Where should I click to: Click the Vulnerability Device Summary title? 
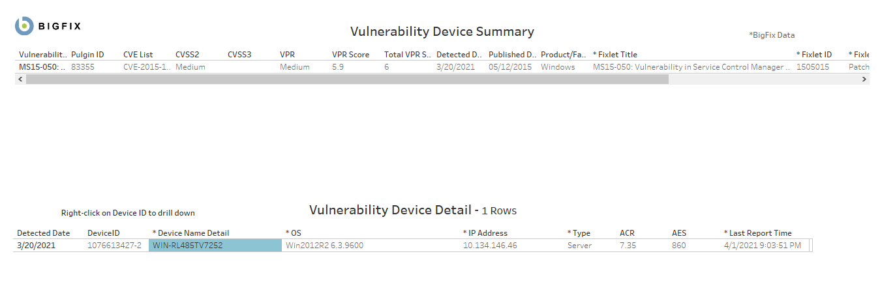[442, 31]
